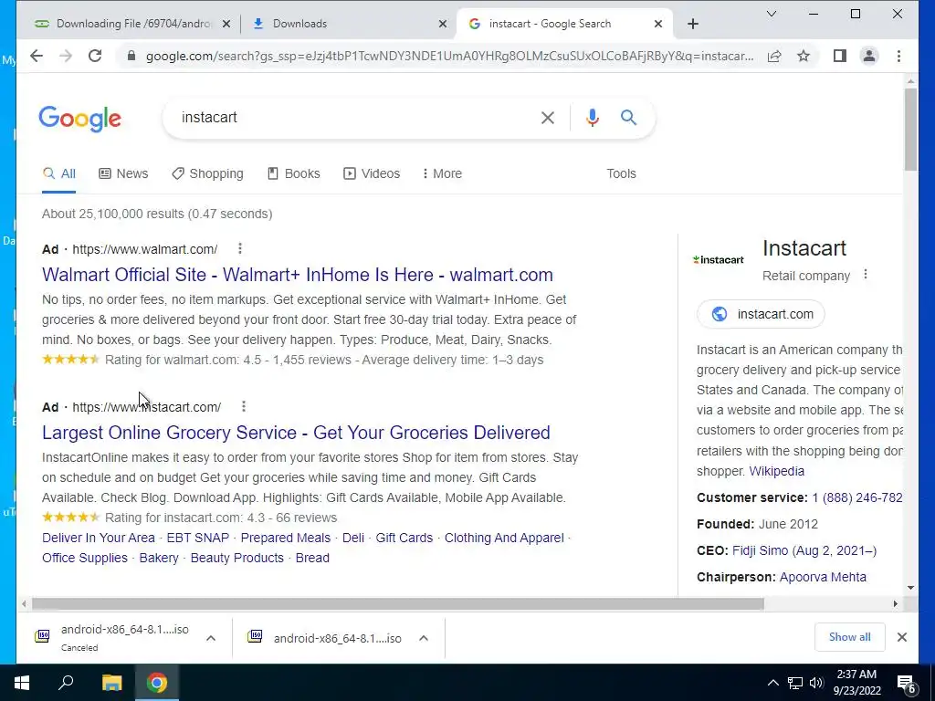This screenshot has width=935, height=701.
Task: Open the Office Supplies sitelink
Action: point(85,558)
